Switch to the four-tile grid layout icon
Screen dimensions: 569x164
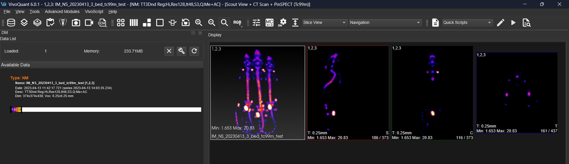point(121,23)
